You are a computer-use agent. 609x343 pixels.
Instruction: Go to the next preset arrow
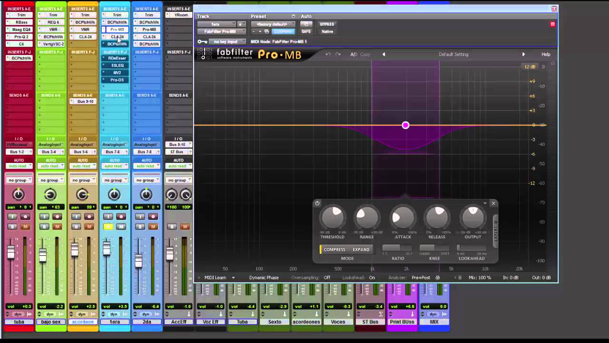point(523,54)
